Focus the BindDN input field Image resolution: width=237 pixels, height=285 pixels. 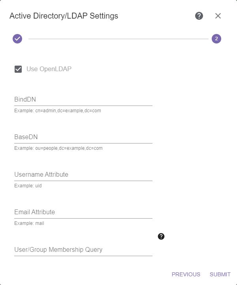[83, 100]
